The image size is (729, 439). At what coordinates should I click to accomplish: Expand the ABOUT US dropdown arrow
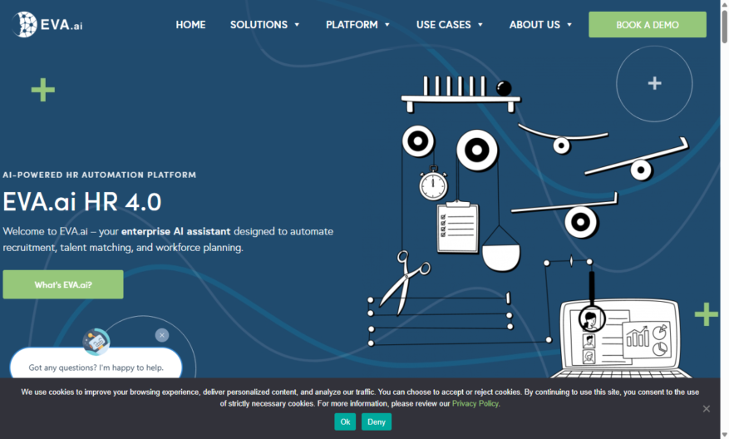coord(569,25)
